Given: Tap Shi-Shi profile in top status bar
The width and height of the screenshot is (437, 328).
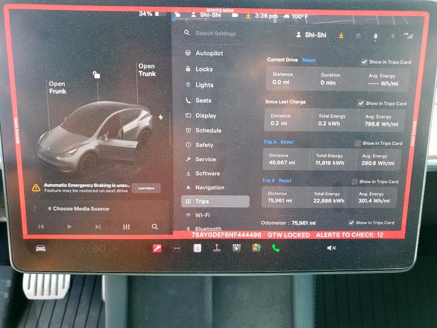Looking at the screenshot, I should tap(206, 15).
